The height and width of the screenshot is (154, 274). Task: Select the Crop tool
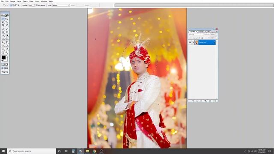3,25
